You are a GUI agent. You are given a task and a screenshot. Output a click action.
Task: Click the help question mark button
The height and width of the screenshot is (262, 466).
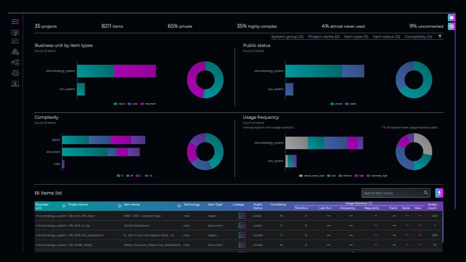click(x=451, y=18)
